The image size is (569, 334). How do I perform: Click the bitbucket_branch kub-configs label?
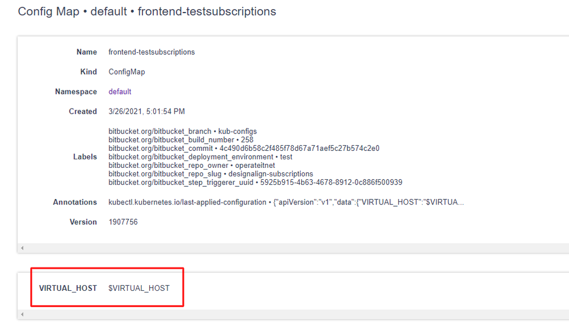point(182,131)
